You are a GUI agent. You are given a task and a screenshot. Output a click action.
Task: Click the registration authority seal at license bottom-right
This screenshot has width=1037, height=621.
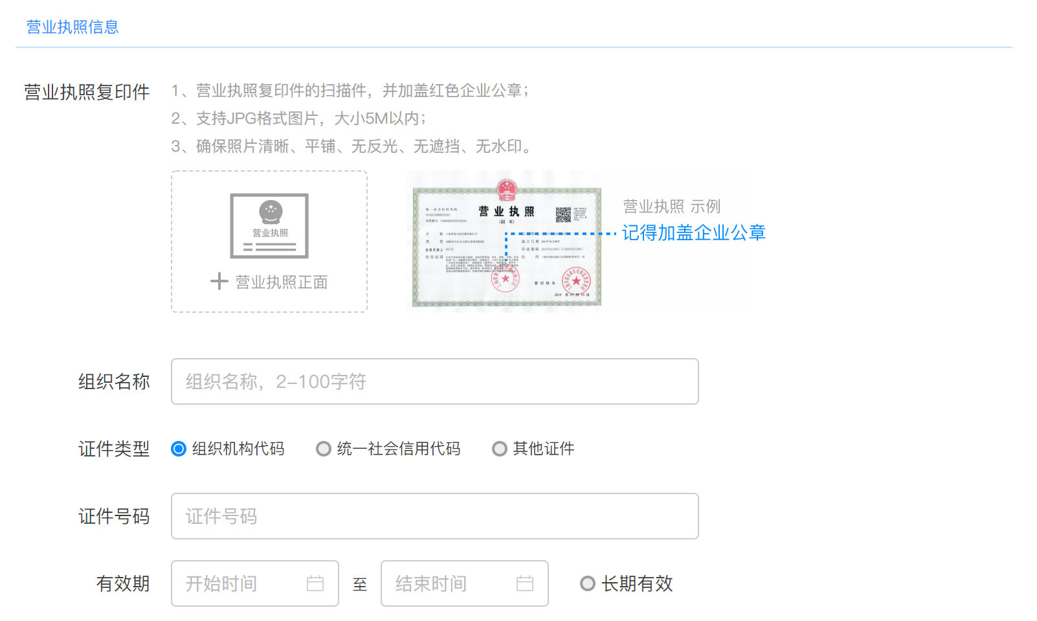pyautogui.click(x=575, y=280)
